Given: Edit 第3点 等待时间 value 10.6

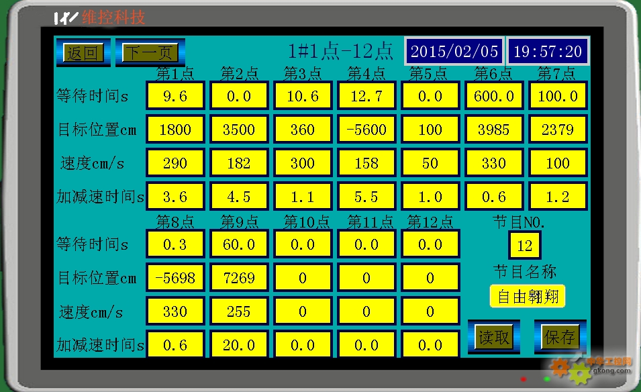Looking at the screenshot, I should 303,95.
